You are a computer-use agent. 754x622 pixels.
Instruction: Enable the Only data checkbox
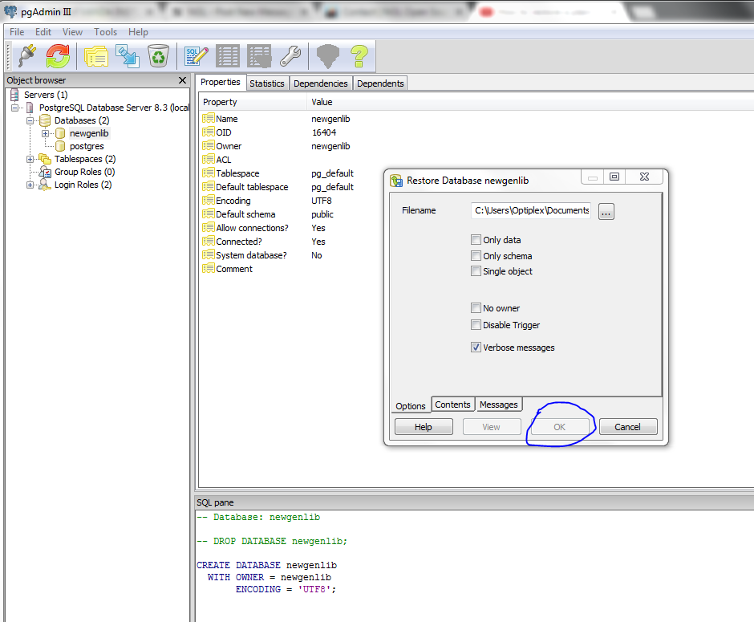coord(476,240)
